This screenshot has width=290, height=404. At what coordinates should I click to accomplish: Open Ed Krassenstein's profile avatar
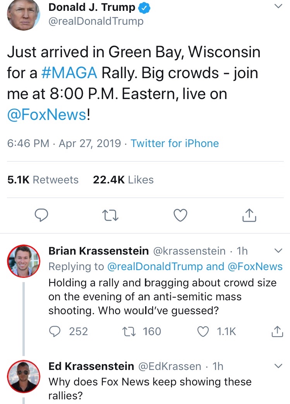(24, 376)
